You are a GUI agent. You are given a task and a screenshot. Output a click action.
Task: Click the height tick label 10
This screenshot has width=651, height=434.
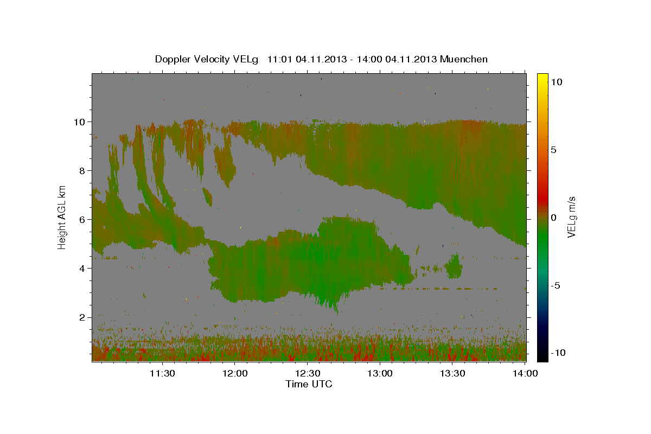coord(79,122)
